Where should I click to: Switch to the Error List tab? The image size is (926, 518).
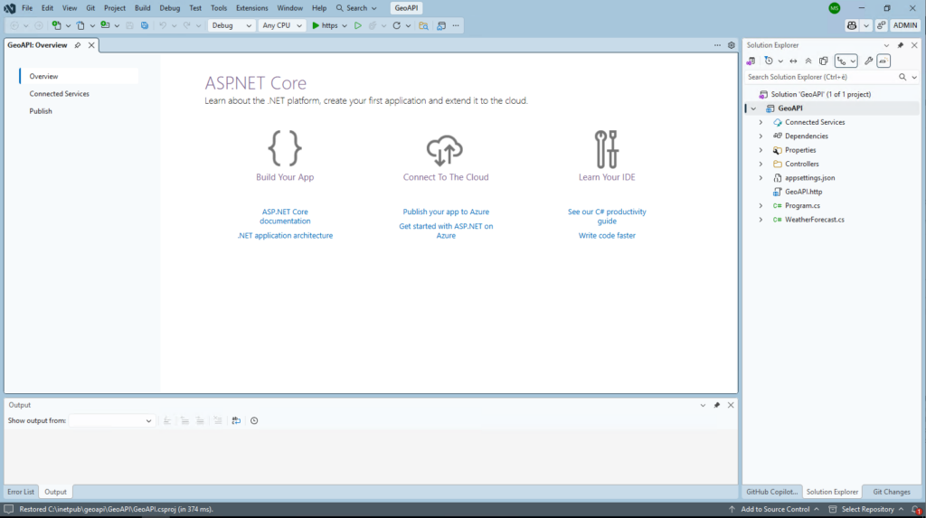(x=21, y=492)
